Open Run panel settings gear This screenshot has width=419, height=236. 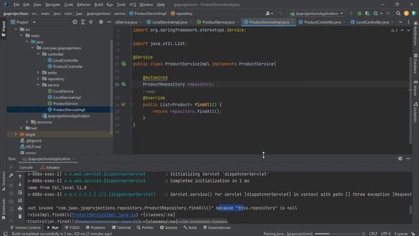point(400,159)
